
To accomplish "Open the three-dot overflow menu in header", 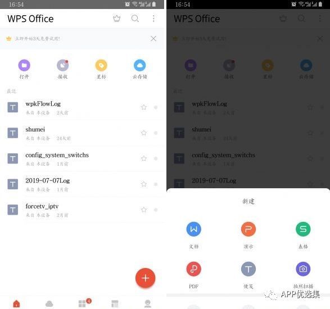I will [153, 19].
